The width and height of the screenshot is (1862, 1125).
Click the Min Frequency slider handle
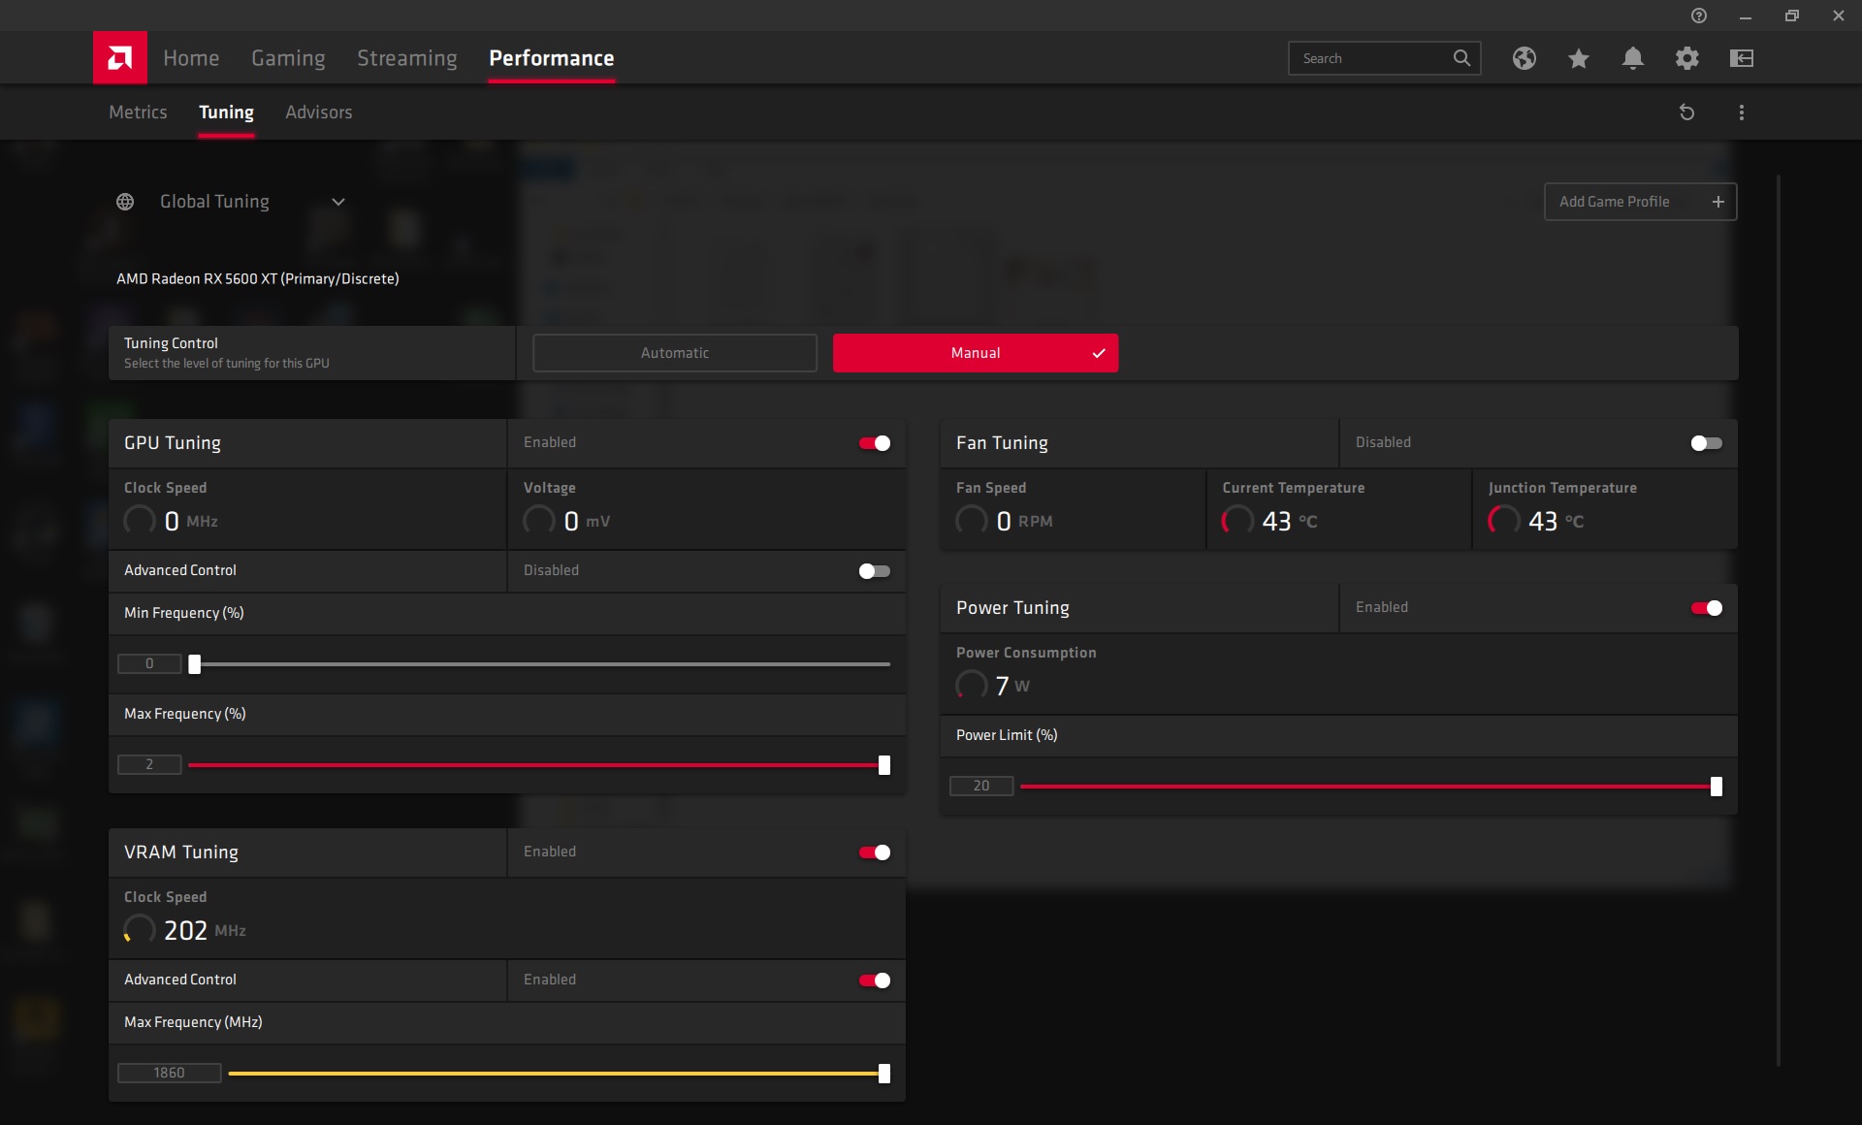(x=195, y=664)
